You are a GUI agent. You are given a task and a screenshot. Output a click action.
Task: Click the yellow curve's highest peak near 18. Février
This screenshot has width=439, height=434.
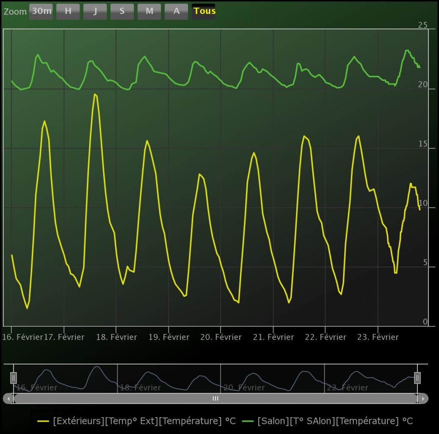95,94
